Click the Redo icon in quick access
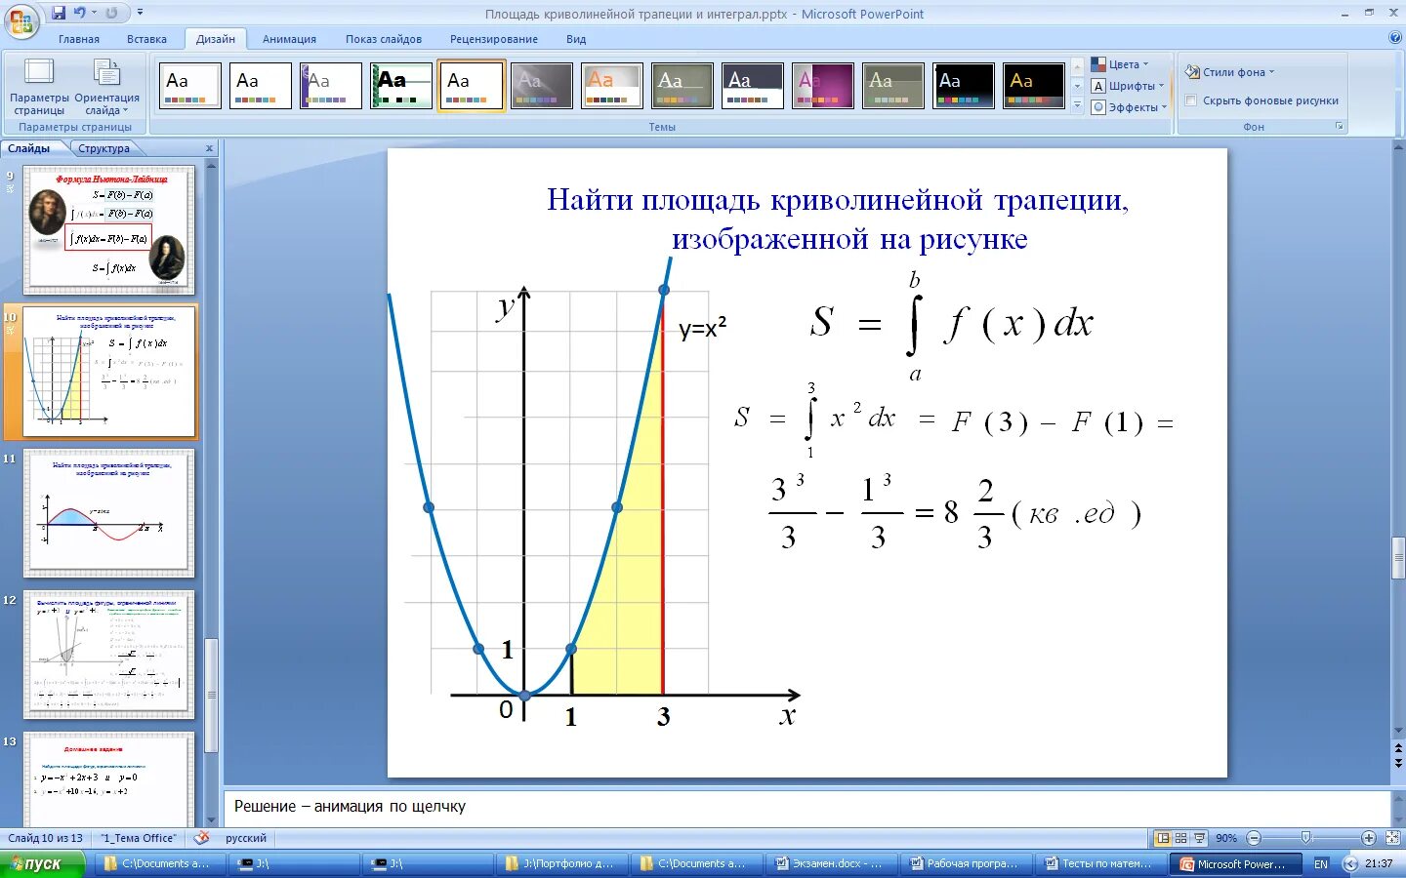Image resolution: width=1406 pixels, height=878 pixels. (x=112, y=13)
